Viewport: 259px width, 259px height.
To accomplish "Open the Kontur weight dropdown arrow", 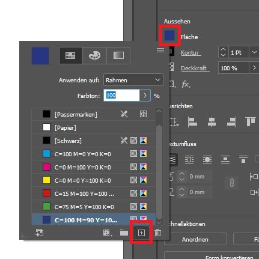I will point(254,52).
